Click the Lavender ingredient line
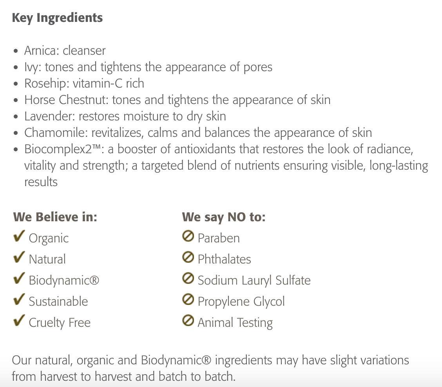The height and width of the screenshot is (387, 442). [x=125, y=116]
